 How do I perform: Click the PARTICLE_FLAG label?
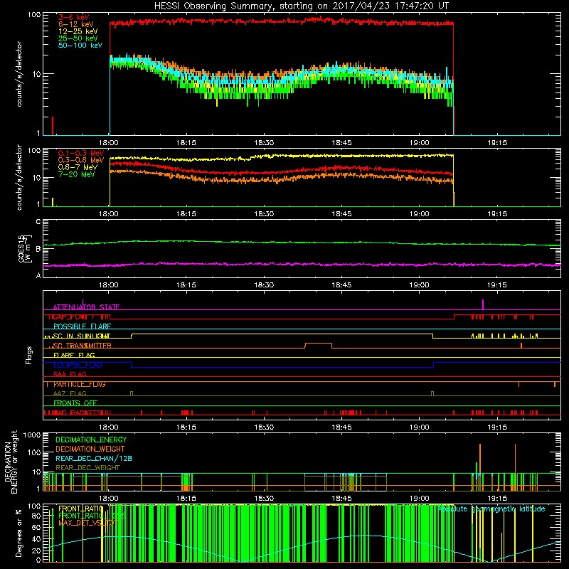(80, 384)
